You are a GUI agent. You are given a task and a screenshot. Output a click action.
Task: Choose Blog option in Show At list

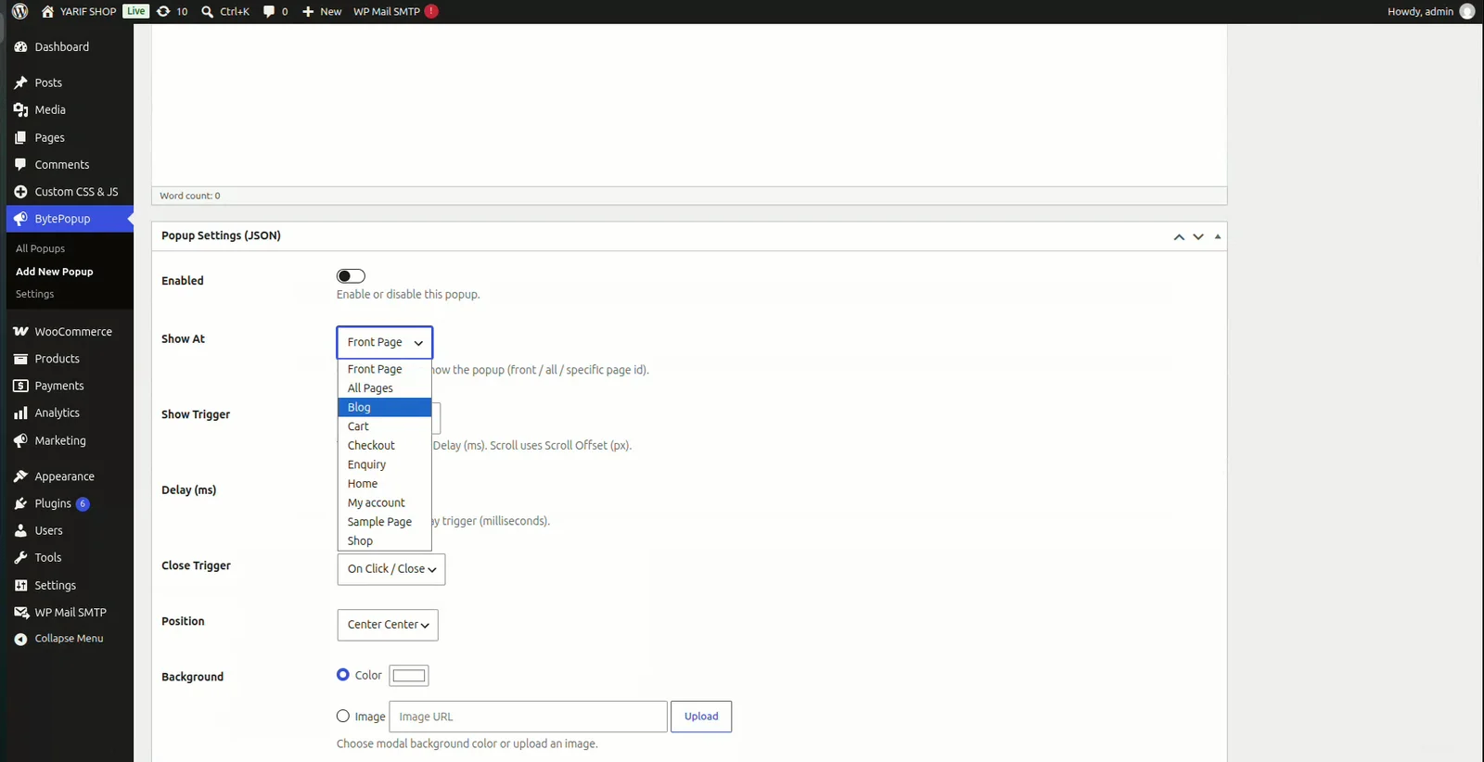pyautogui.click(x=385, y=407)
